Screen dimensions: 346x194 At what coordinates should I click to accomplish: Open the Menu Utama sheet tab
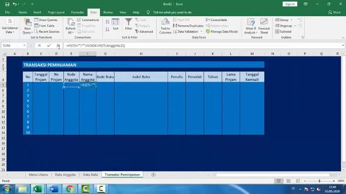click(x=38, y=175)
